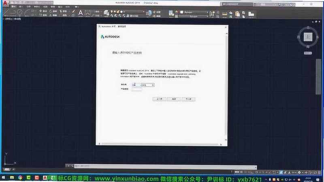Click the product key input field
Viewport: 324px width, 182px height.
pos(137,89)
